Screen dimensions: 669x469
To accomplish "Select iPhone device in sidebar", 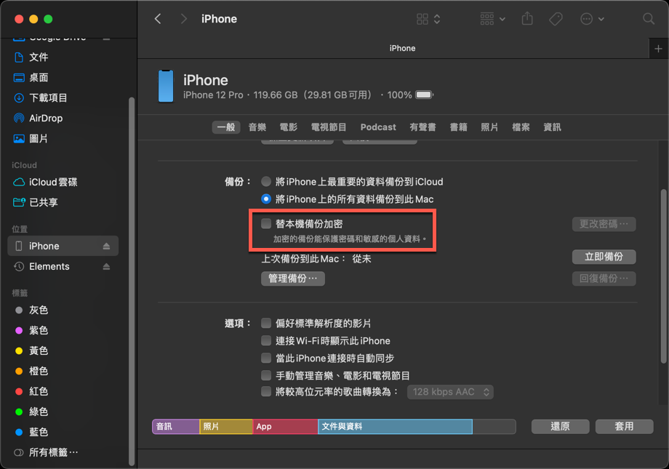I will pyautogui.click(x=63, y=246).
